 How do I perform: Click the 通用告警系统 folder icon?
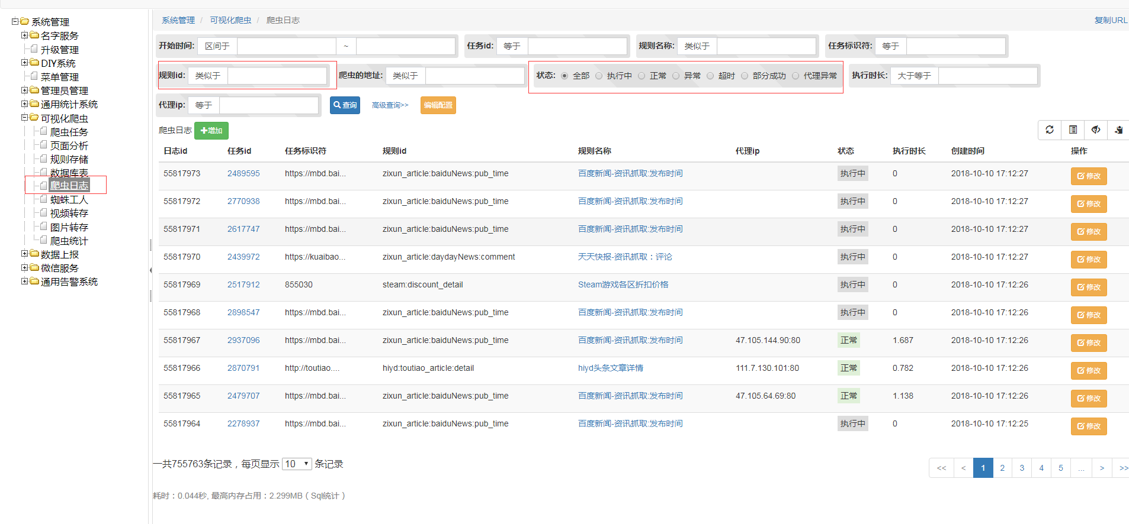click(x=34, y=281)
